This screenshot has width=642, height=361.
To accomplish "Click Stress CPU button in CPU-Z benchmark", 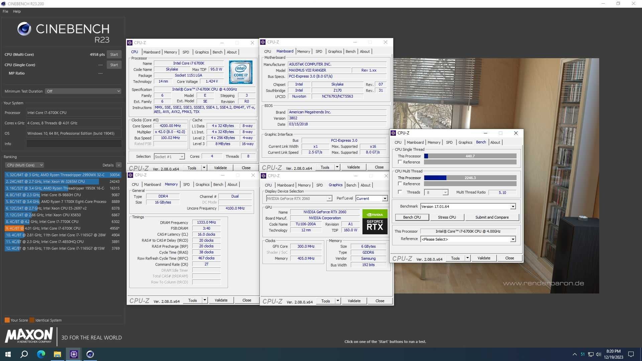I will [x=446, y=217].
